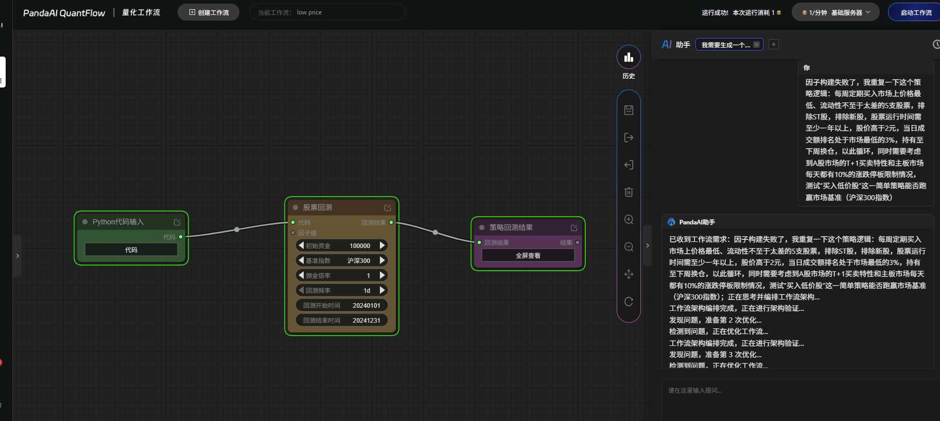The image size is (940, 421).
Task: Click the 启动工作流 button
Action: tap(916, 12)
